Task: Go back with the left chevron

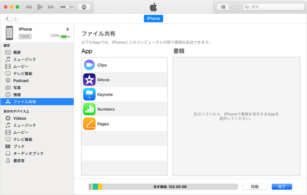Action: click(x=8, y=18)
